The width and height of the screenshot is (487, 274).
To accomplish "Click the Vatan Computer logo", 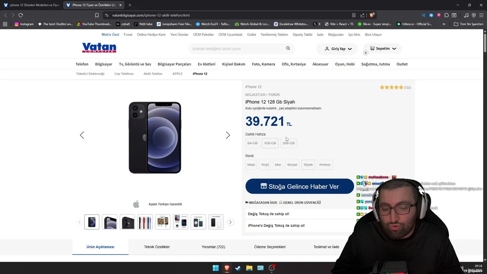I will (99, 48).
